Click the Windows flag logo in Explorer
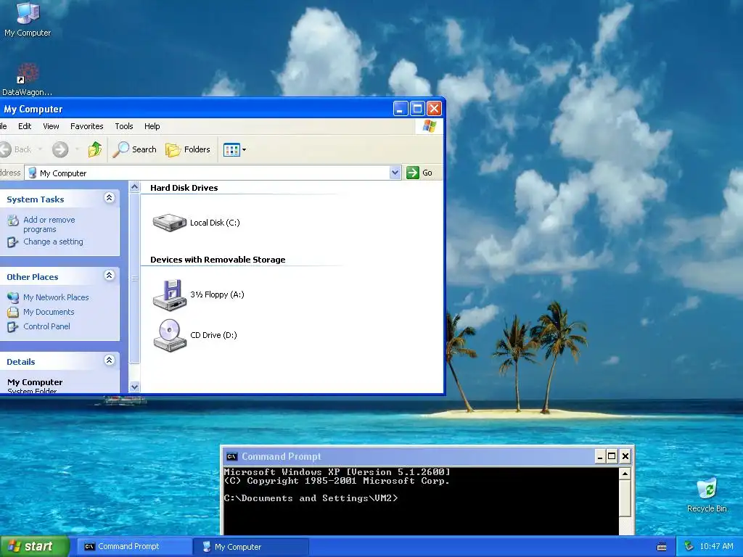This screenshot has height=557, width=743. click(x=430, y=126)
